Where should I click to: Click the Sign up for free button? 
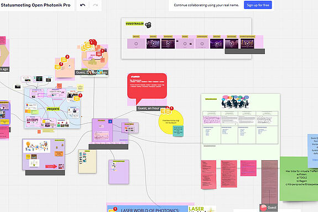point(258,5)
